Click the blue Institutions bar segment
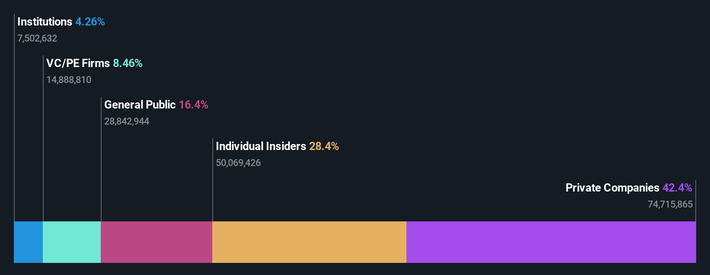The image size is (710, 275). coord(29,242)
